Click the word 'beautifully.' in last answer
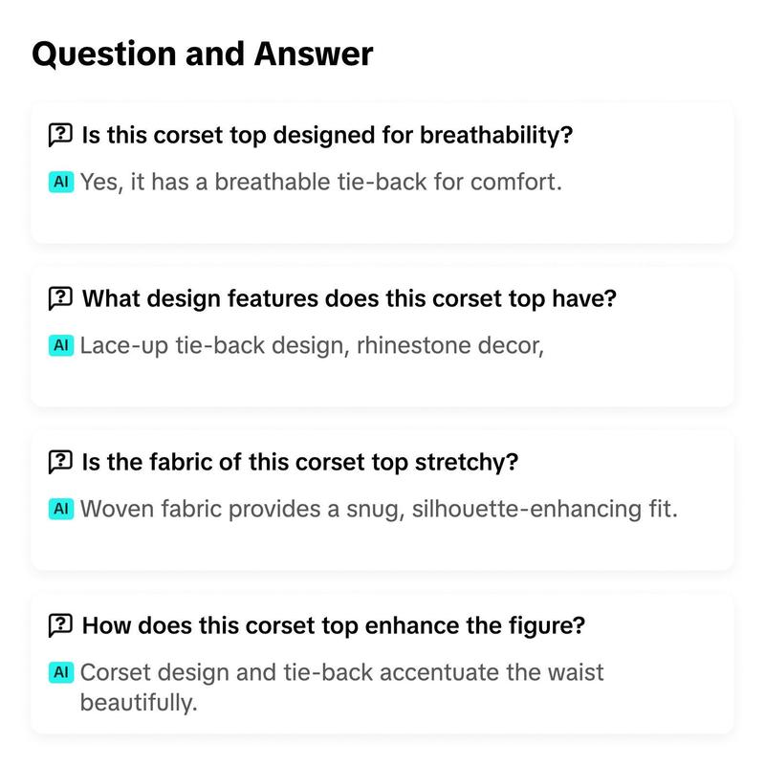 click(139, 703)
